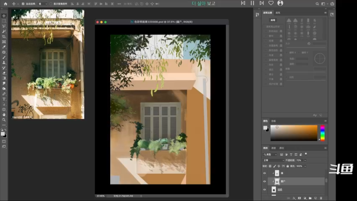This screenshot has height=201, width=357.
Task: Select the Path Selection tool
Action: tap(4, 105)
